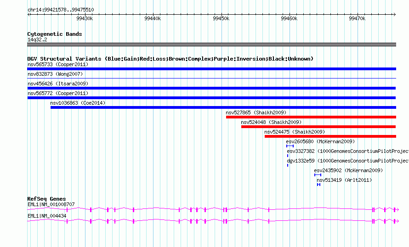Click the nsv456426 (Itsara2009) label
Viewport: 409px width, 247px height.
click(58, 84)
